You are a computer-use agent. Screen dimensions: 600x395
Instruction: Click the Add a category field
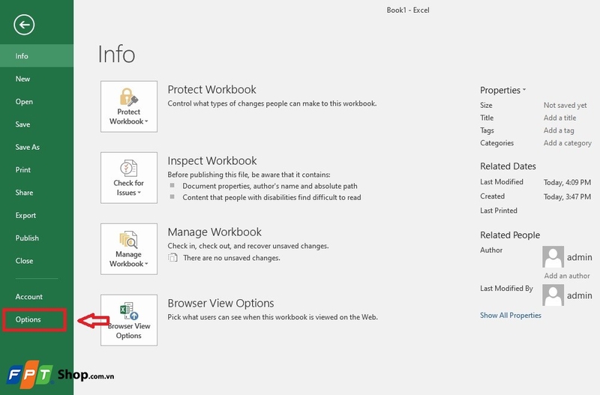(568, 143)
